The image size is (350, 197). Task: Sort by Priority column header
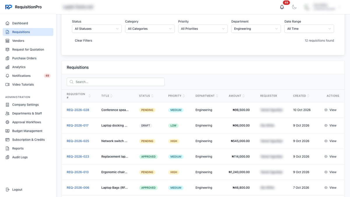(176, 96)
